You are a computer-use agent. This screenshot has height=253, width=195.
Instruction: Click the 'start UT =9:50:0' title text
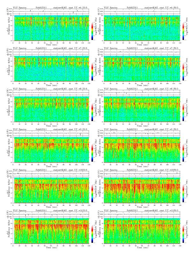(x=169, y=129)
